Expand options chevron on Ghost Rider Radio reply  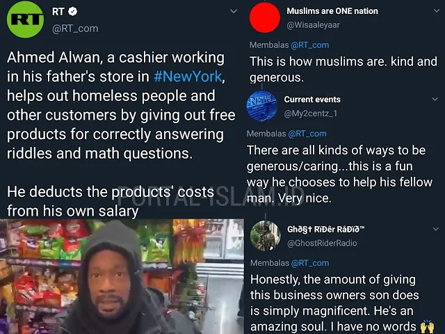(x=436, y=229)
